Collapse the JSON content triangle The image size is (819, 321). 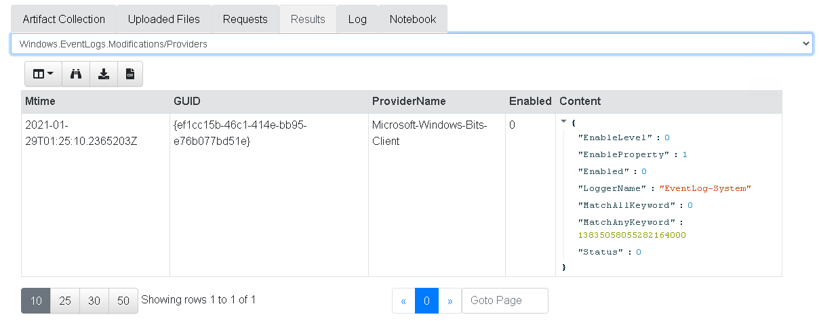point(563,122)
